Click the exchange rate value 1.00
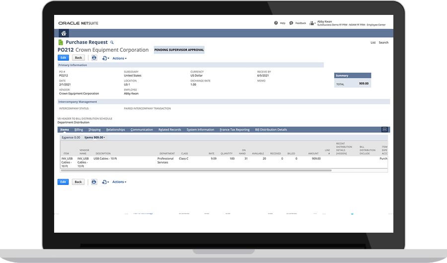 pos(193,85)
